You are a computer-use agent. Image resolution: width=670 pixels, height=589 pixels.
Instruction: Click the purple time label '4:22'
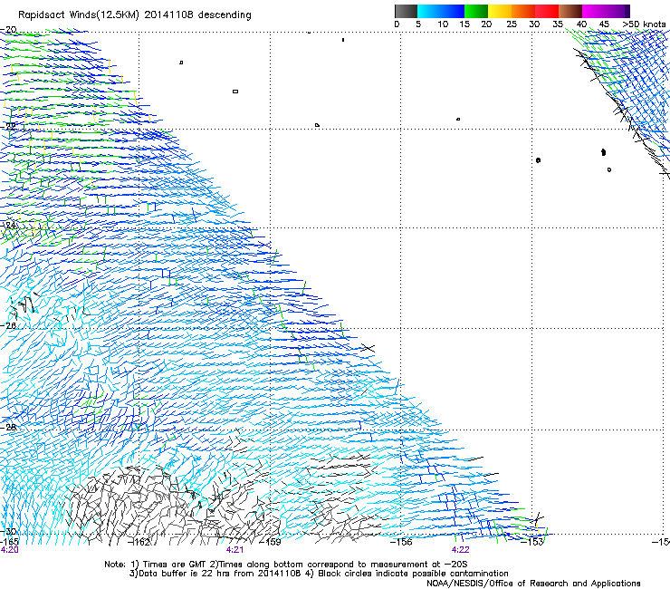pos(461,550)
